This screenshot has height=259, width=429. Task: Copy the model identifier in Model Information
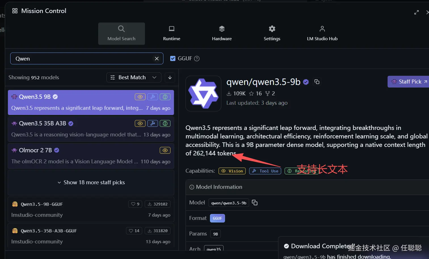(x=255, y=203)
